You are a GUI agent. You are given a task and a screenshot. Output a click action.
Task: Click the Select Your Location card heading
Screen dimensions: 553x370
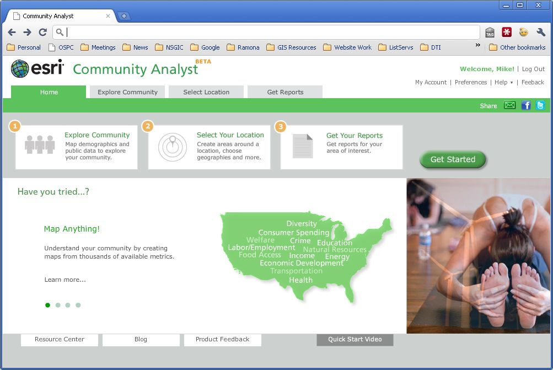tap(230, 135)
